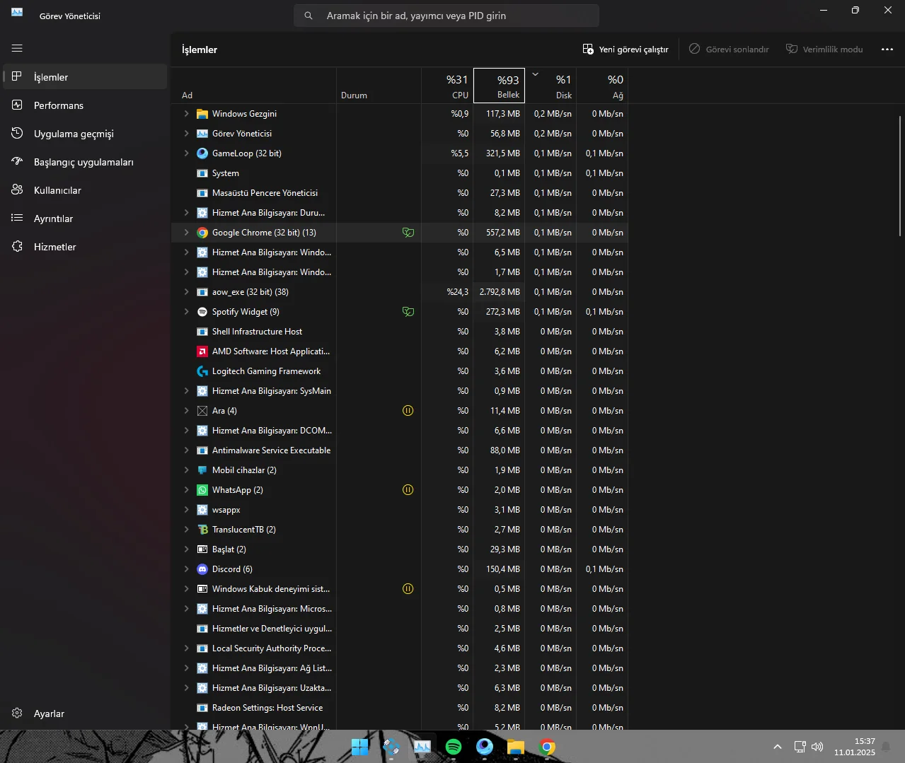
Task: Open the İşlemler page
Action: tap(85, 77)
